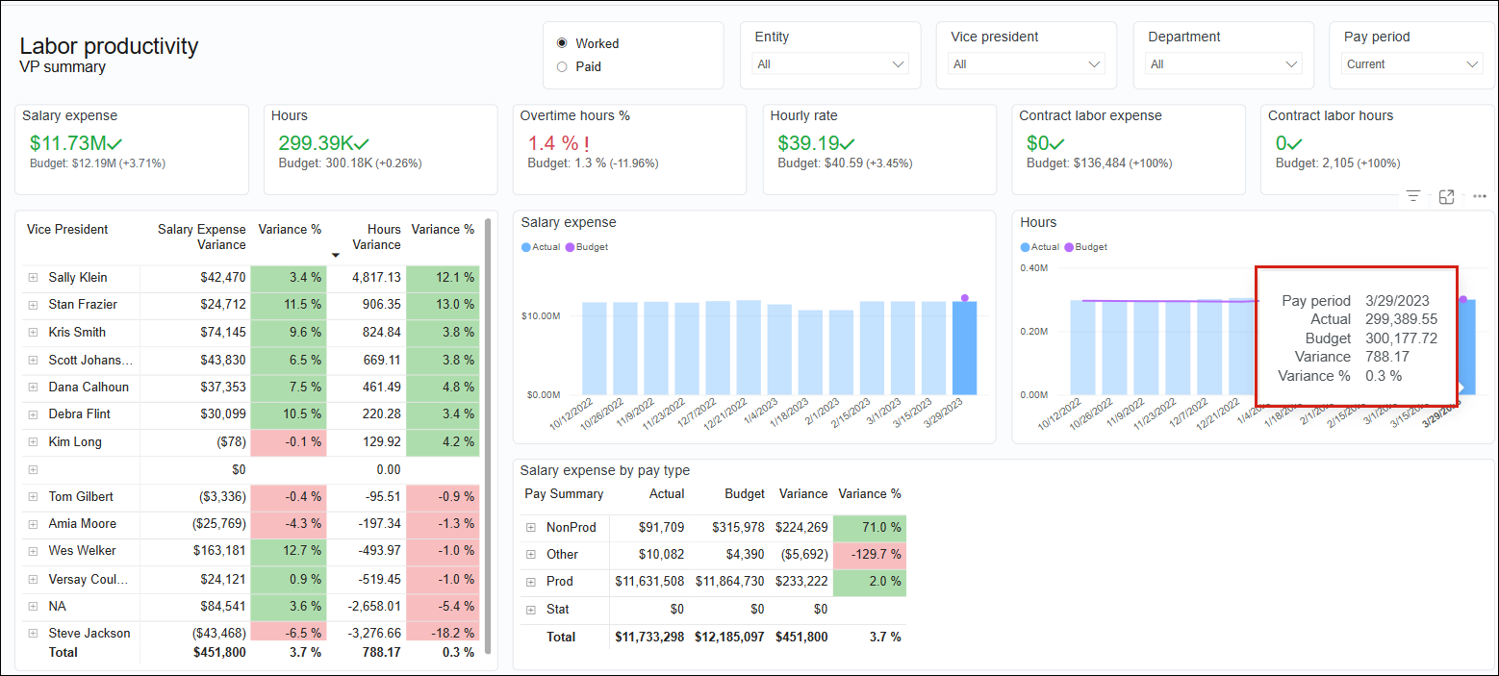Image resolution: width=1499 pixels, height=676 pixels.
Task: Select the Worked radio button
Action: point(562,43)
